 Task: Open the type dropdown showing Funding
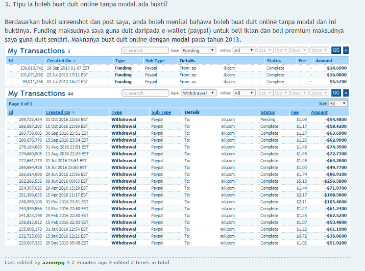pyautogui.click(x=198, y=50)
